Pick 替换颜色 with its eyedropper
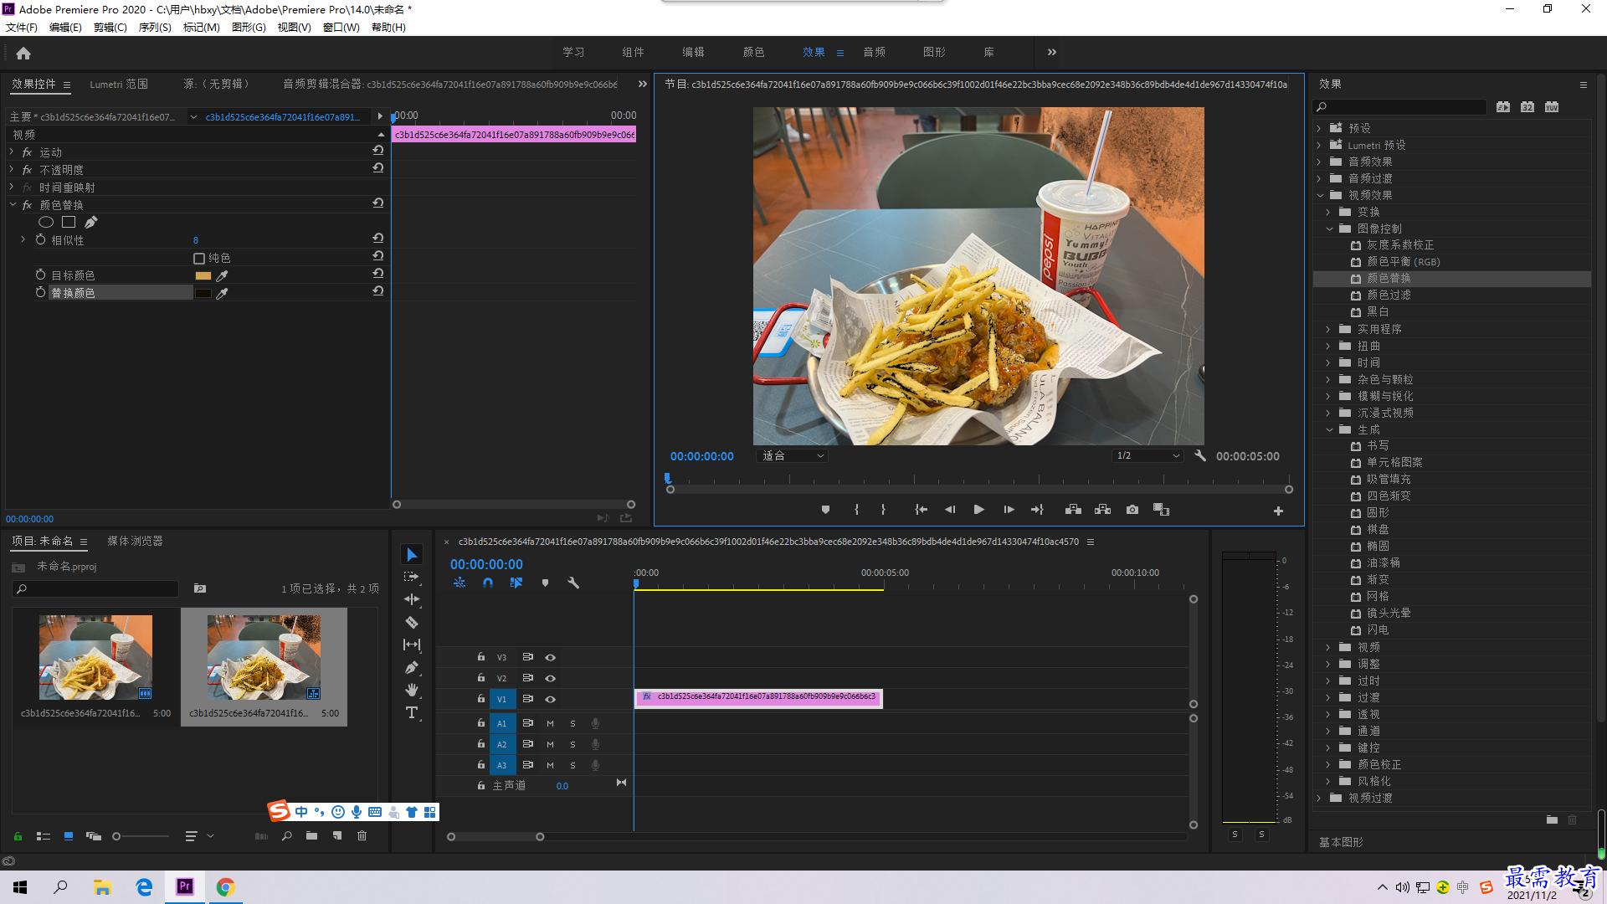This screenshot has width=1607, height=904. point(222,293)
